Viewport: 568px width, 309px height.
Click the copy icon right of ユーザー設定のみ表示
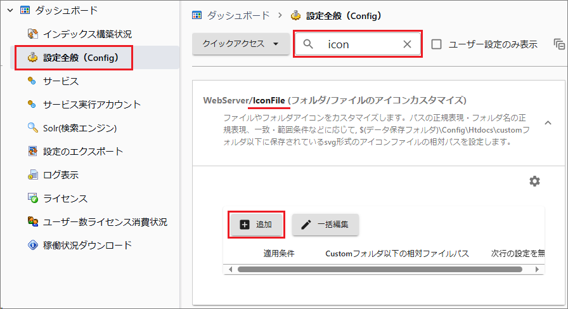[x=558, y=44]
